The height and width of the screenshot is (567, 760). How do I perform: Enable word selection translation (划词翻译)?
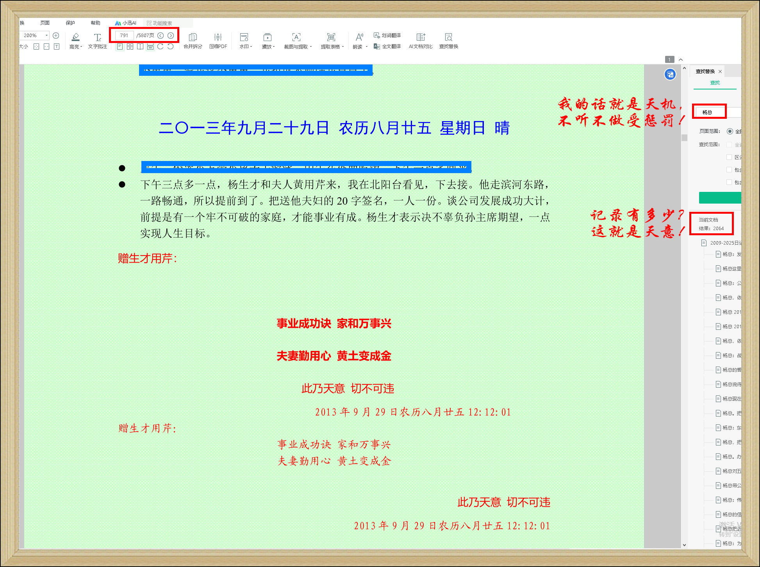387,36
